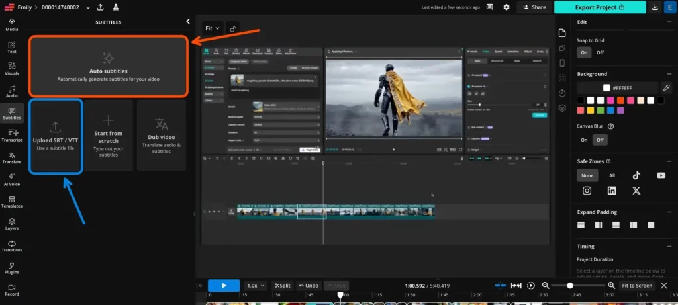Open the Transitions sidebar panel
This screenshot has width=678, height=305.
click(x=12, y=246)
